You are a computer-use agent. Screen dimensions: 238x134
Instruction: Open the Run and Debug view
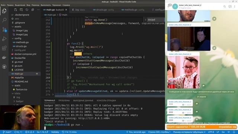4,39
